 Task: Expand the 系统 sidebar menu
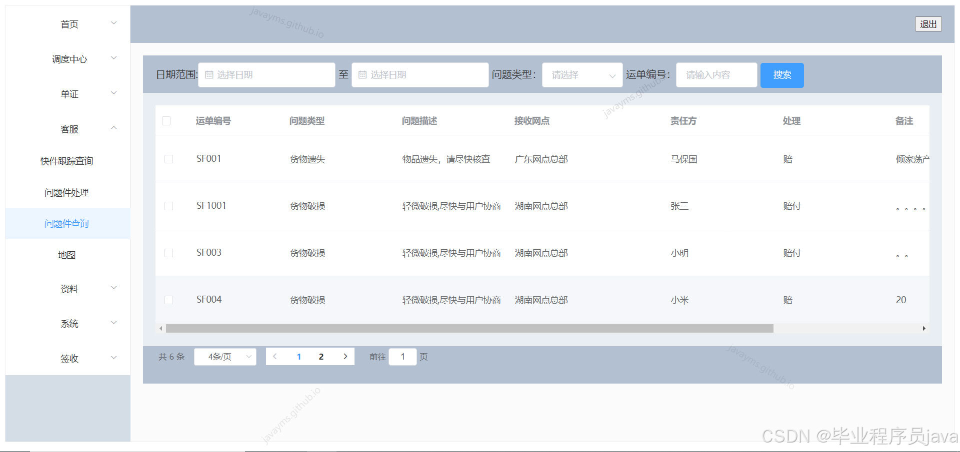[x=68, y=323]
